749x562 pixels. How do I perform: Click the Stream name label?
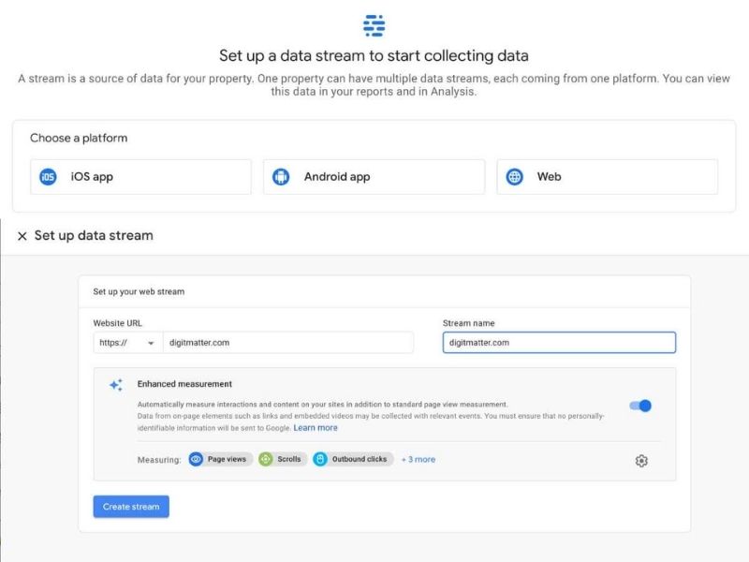pos(469,323)
